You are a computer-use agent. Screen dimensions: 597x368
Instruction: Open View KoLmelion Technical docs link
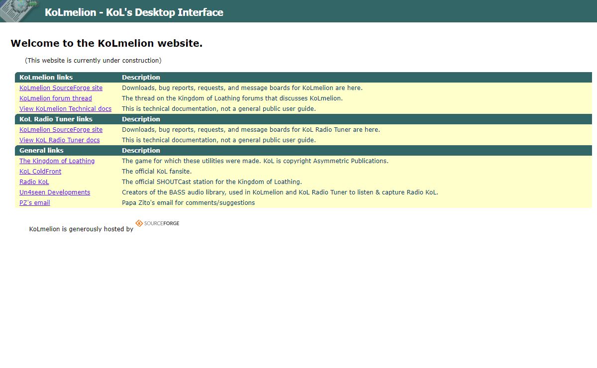click(x=65, y=109)
